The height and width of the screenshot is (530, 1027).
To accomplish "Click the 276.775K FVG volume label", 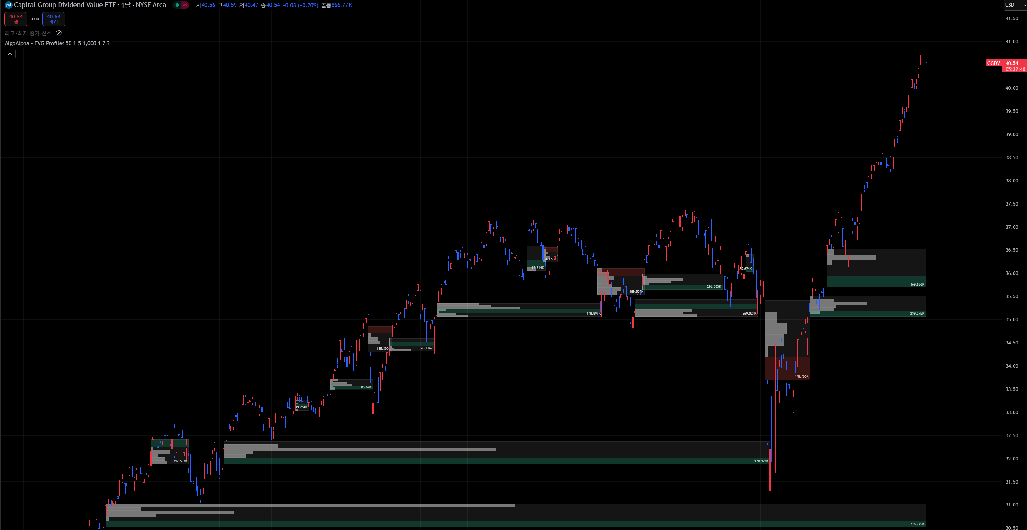I will 917,524.
